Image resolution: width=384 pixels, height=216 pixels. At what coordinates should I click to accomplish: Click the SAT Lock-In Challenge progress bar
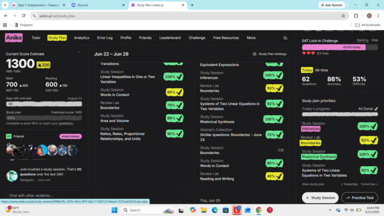point(340,47)
